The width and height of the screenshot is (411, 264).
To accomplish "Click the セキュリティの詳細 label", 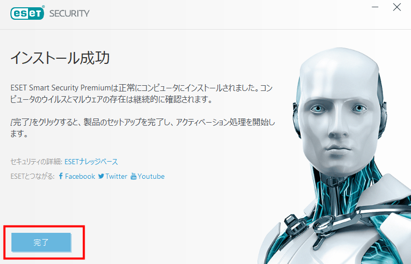I will click(x=35, y=162).
